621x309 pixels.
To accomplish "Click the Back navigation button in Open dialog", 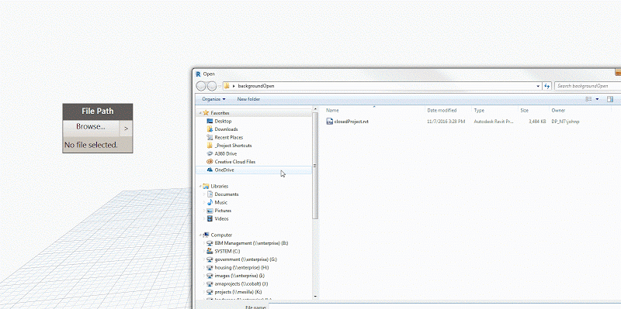I will point(201,86).
